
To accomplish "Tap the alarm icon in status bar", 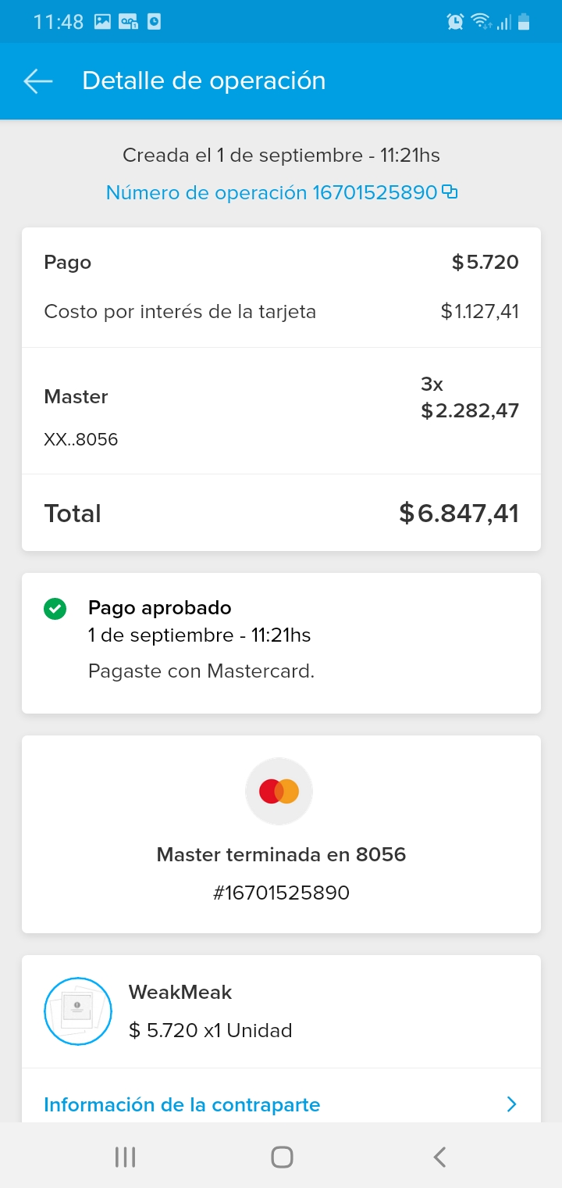I will (x=455, y=22).
